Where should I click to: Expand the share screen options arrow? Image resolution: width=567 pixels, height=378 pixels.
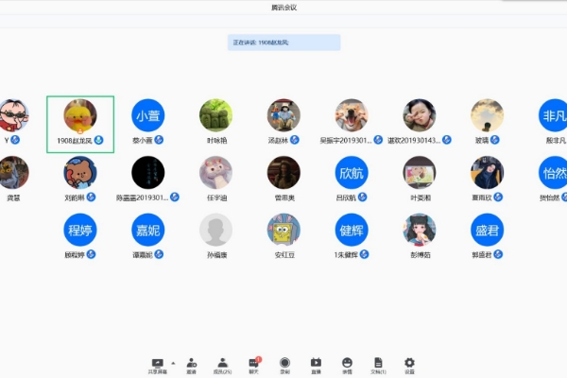coord(172,362)
